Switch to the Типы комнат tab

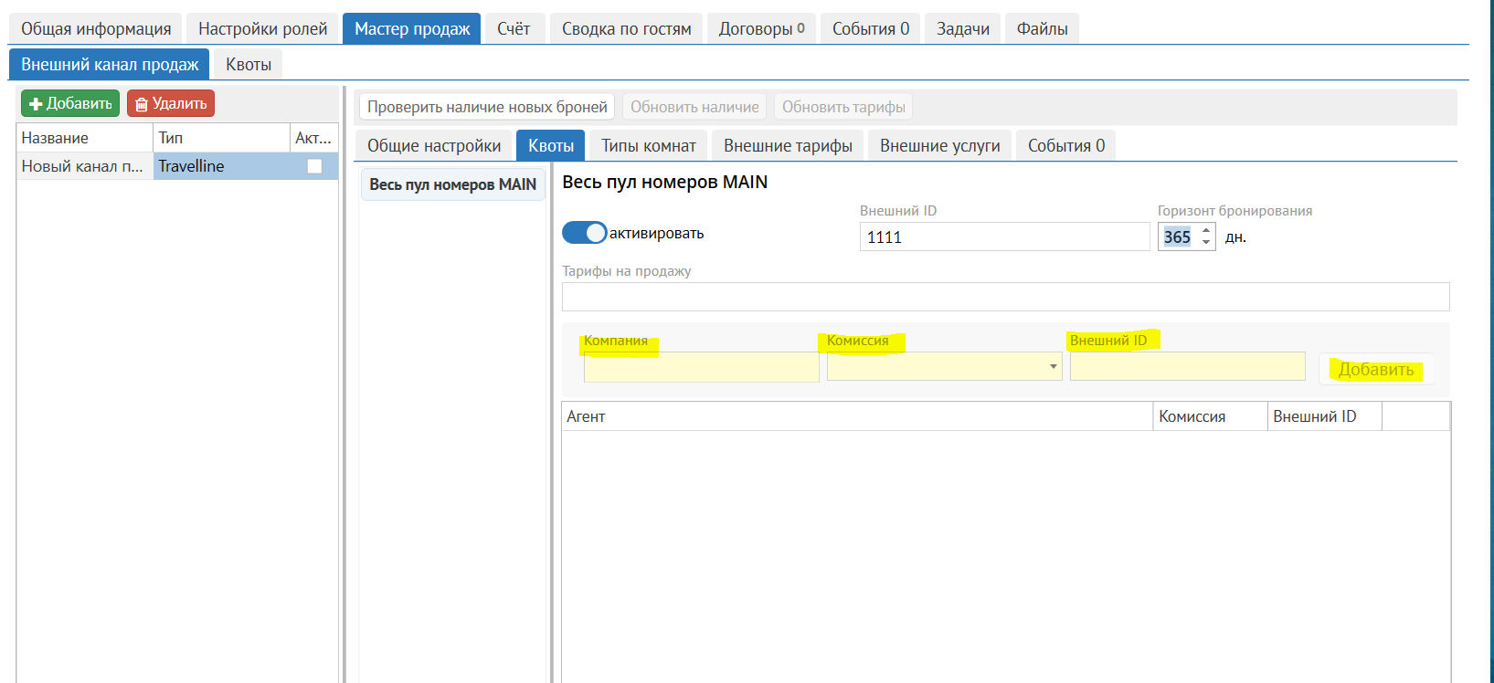(648, 146)
